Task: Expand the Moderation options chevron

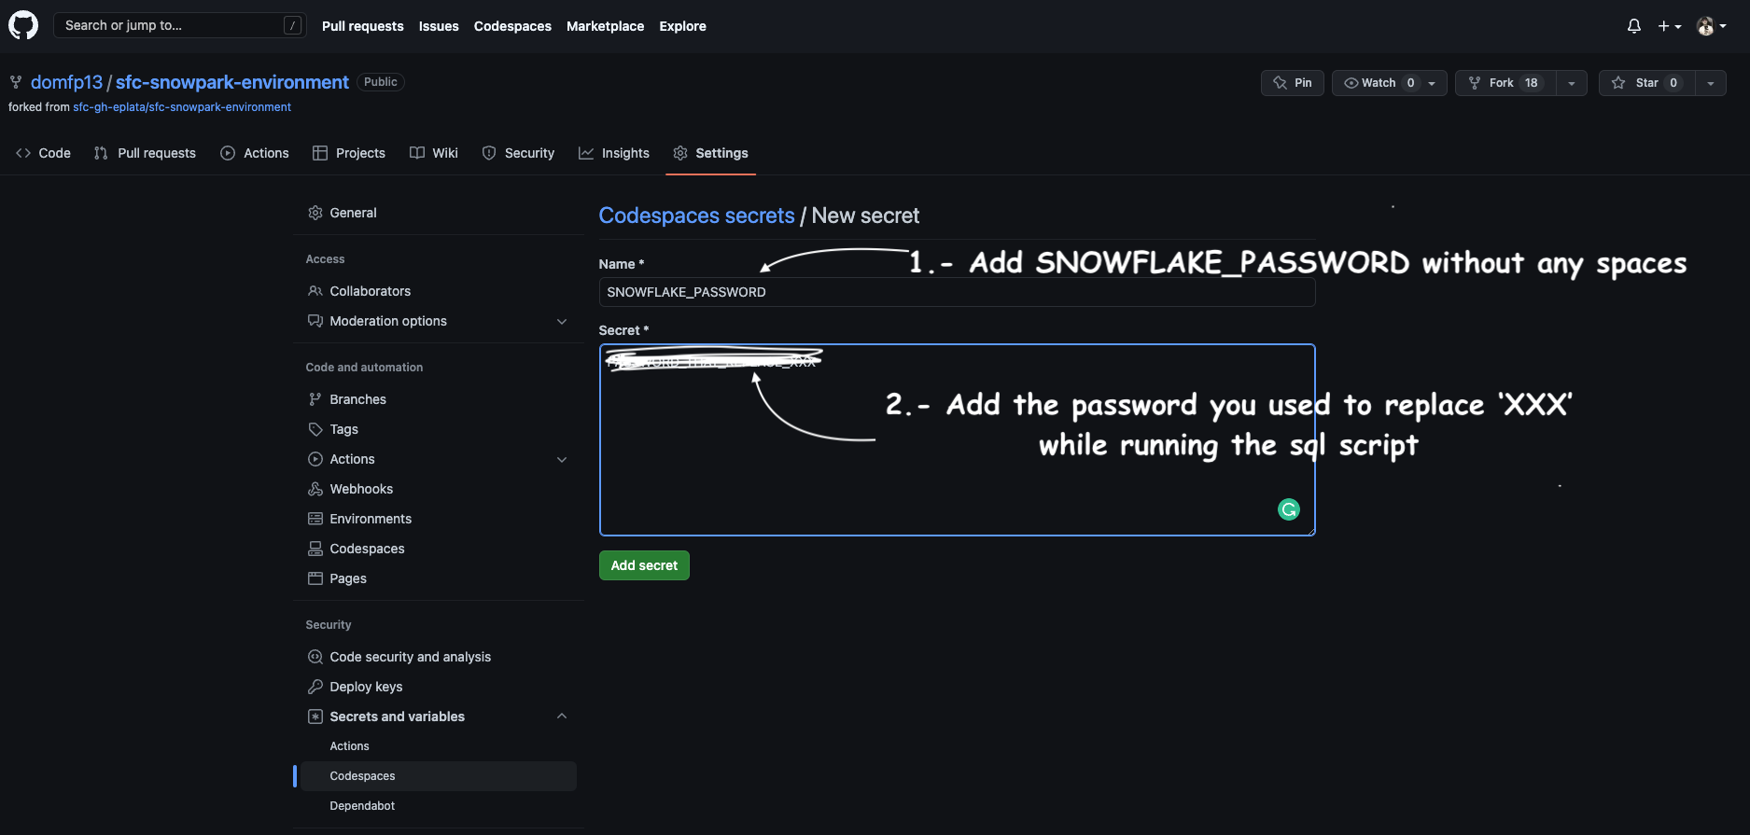Action: click(562, 321)
